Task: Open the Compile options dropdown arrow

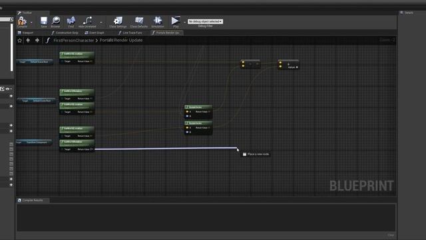Action: click(31, 23)
